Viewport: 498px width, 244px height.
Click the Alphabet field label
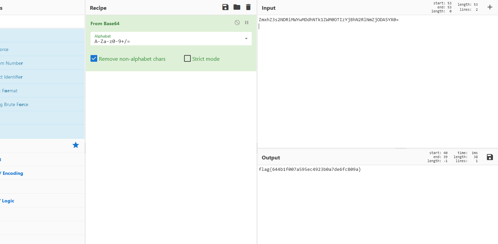click(103, 36)
